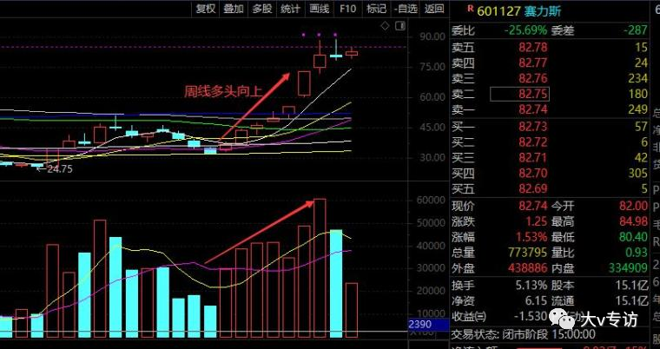
Task: Click 委差 value -287
Action: [635, 30]
